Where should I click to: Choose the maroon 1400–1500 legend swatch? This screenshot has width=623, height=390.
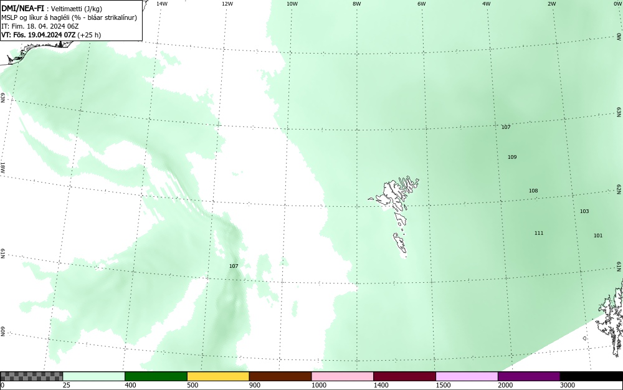click(x=404, y=376)
